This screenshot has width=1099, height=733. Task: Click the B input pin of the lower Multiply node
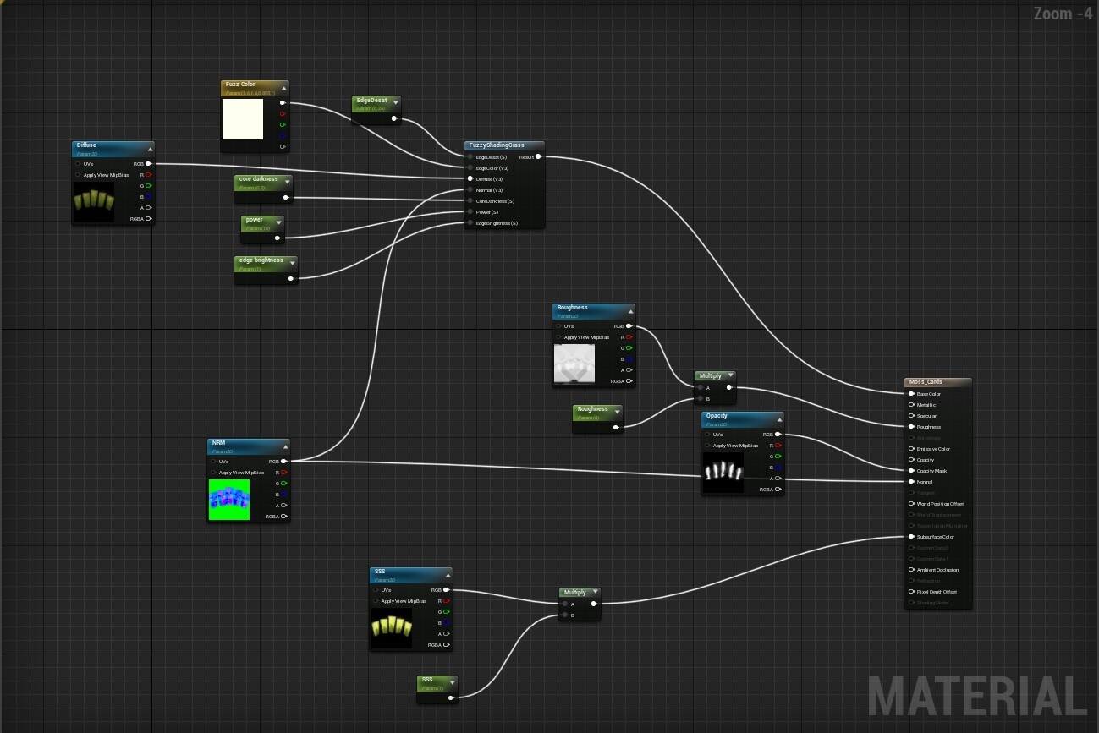pos(564,615)
